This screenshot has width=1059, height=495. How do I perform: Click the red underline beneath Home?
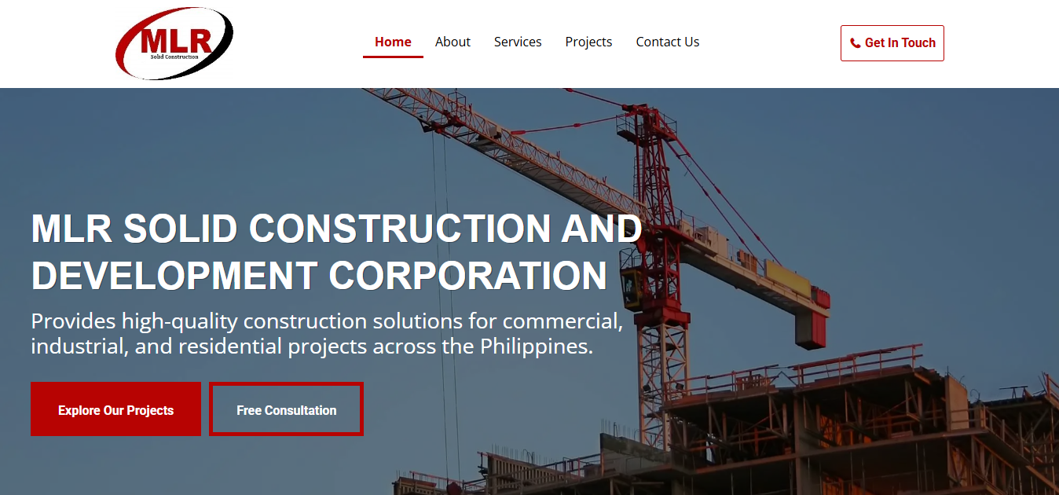point(393,57)
